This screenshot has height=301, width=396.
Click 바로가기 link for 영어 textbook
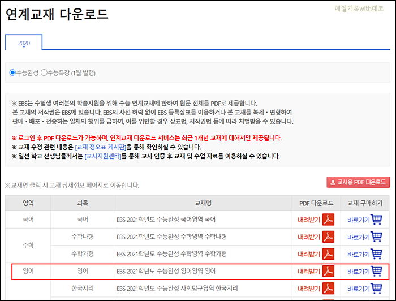point(359,272)
